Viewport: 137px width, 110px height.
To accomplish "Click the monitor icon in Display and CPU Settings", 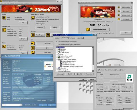I will coord(33,18).
